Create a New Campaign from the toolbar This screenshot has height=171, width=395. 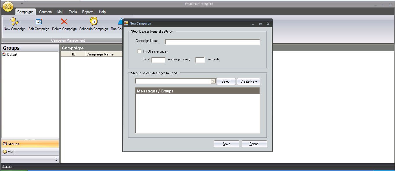(x=14, y=24)
